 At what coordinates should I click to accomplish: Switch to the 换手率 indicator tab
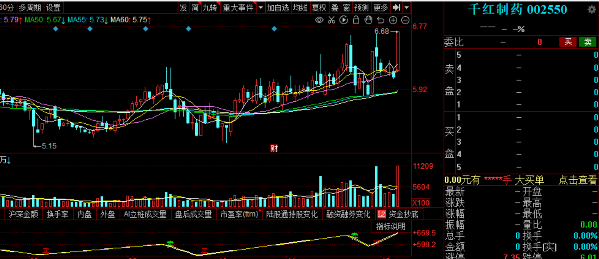pyautogui.click(x=57, y=214)
